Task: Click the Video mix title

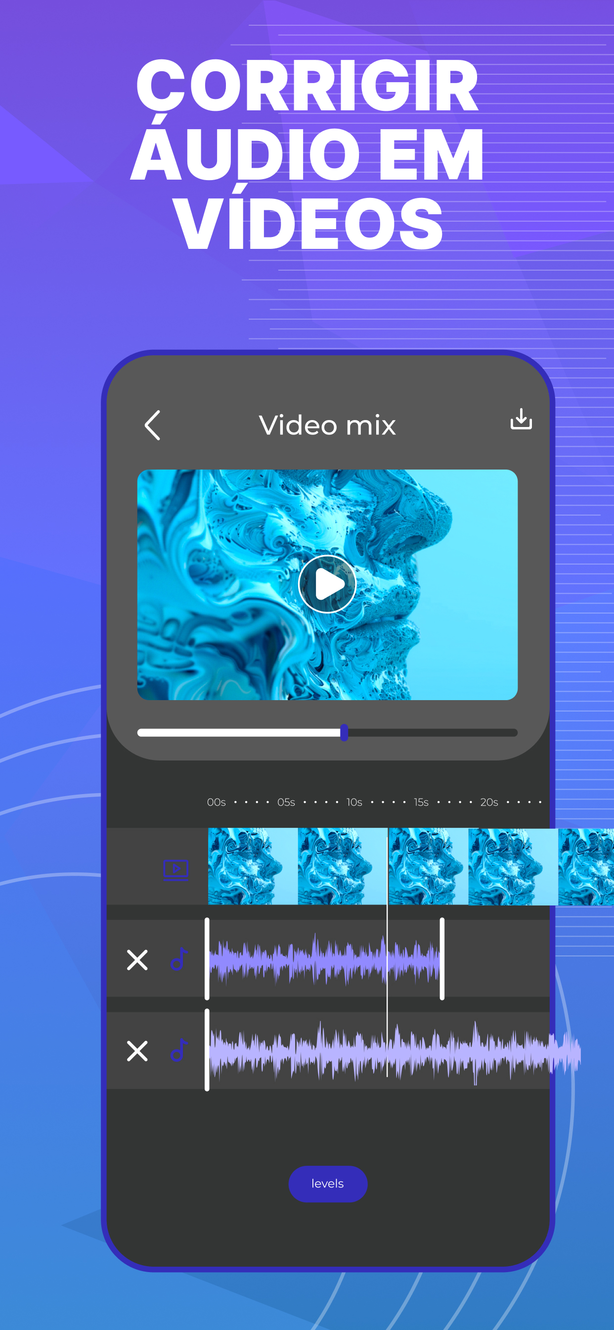Action: (327, 426)
